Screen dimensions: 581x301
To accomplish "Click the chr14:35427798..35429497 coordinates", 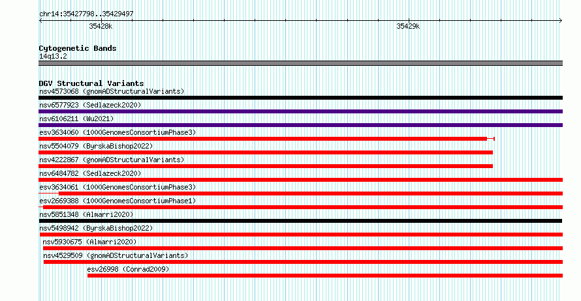I will [86, 14].
